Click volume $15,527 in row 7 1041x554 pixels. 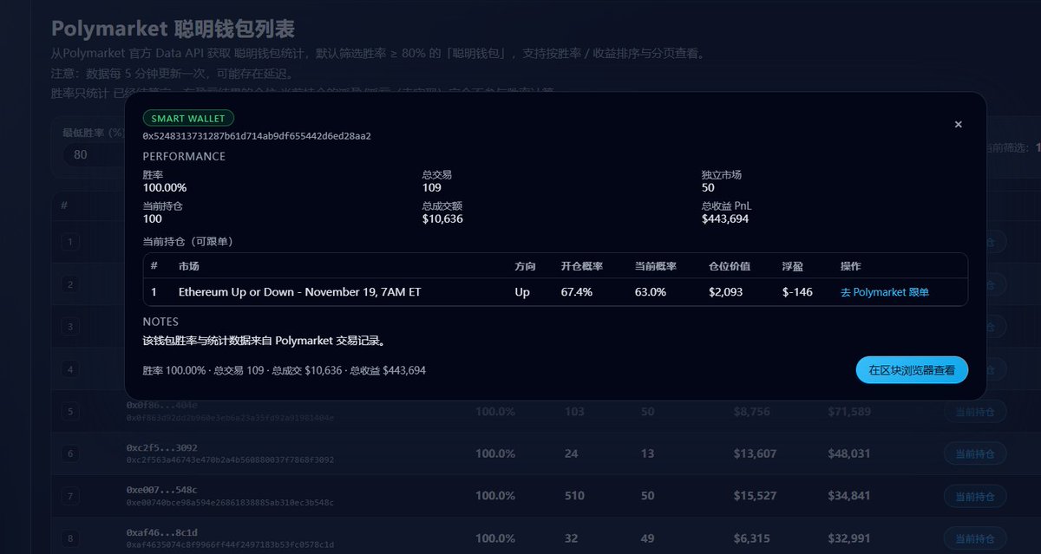[x=755, y=496]
